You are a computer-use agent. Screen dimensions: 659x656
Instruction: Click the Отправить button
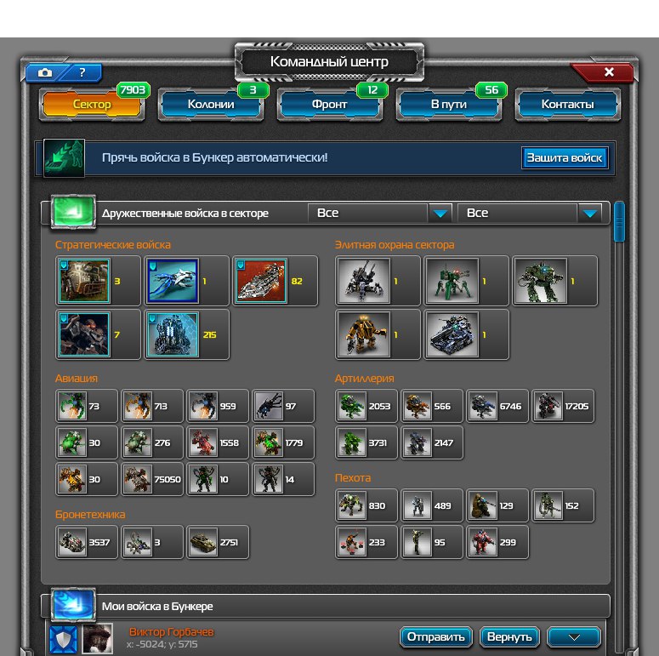pyautogui.click(x=435, y=637)
